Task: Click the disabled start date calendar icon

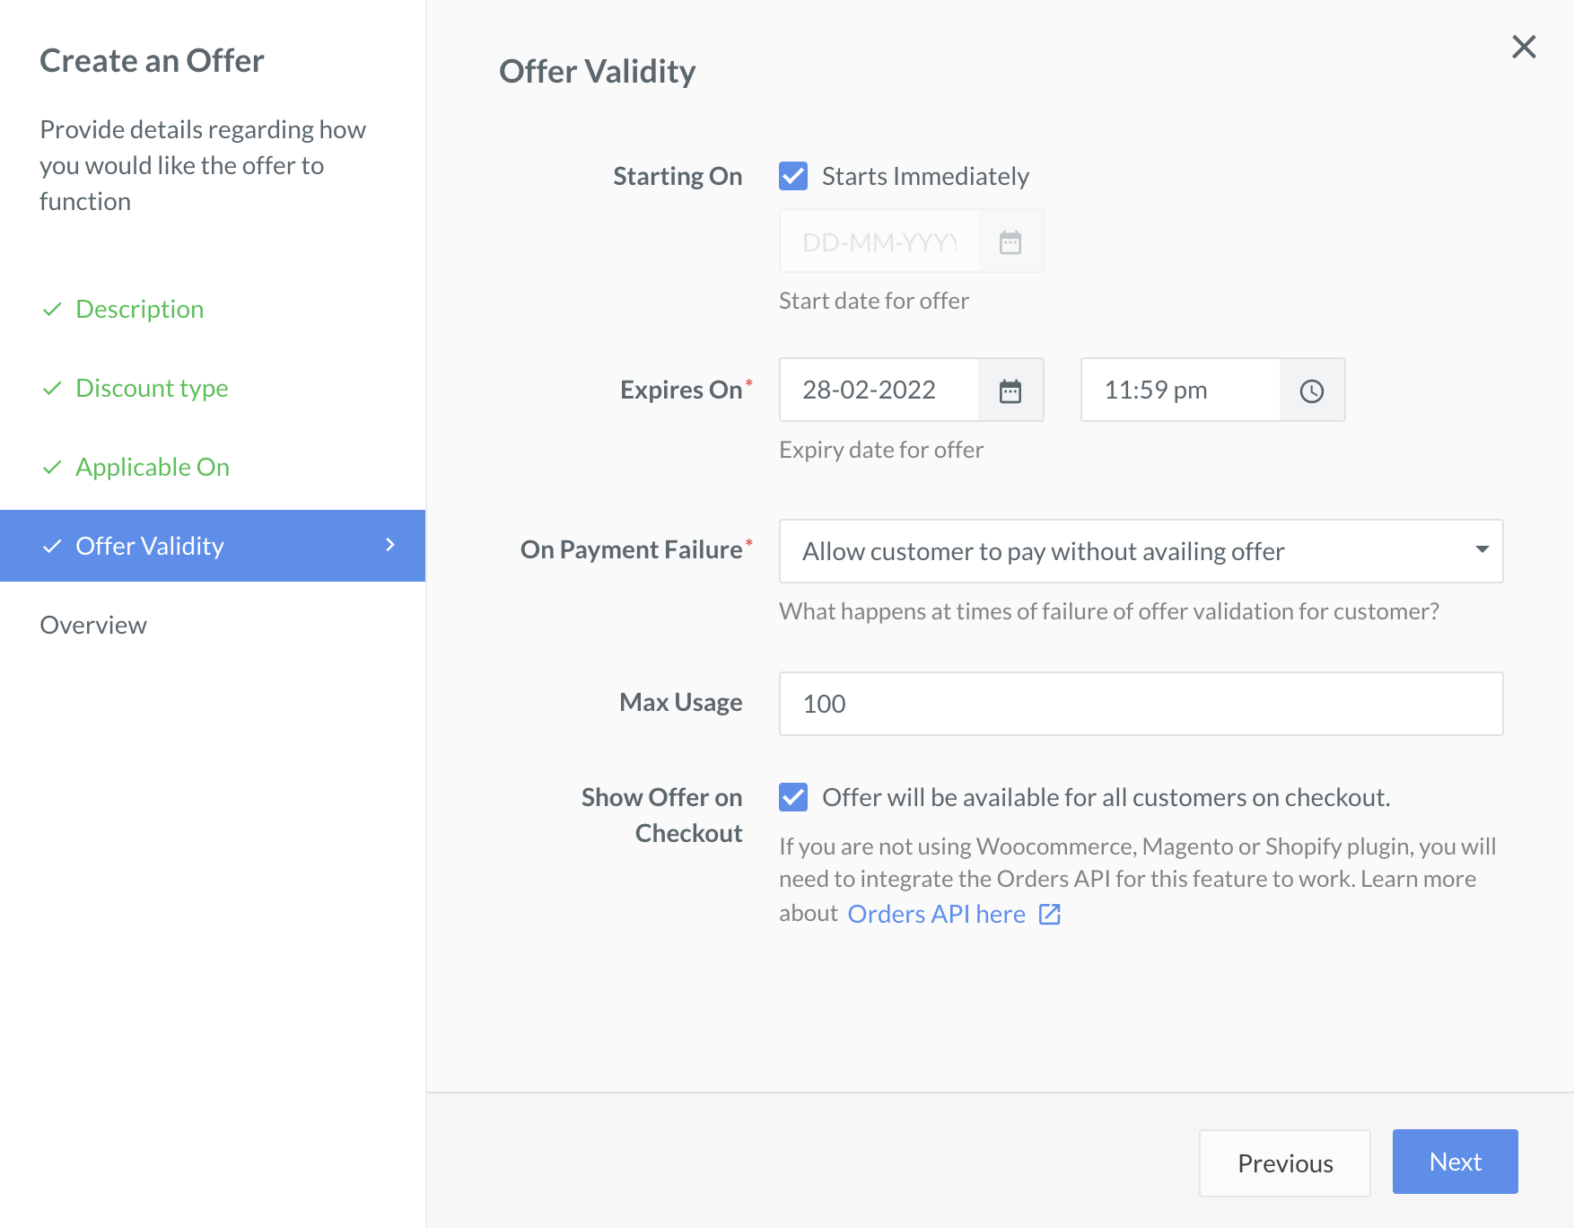Action: click(x=1010, y=241)
